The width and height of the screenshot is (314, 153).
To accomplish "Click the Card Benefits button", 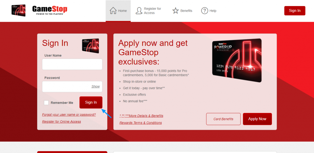I will (x=223, y=119).
